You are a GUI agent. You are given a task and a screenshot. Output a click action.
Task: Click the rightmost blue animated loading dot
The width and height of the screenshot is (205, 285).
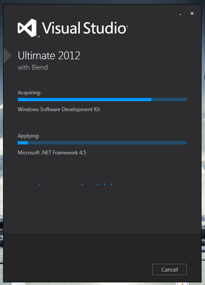111,184
